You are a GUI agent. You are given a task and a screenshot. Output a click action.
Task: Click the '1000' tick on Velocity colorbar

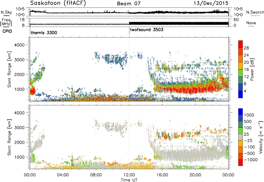[x=249, y=115]
